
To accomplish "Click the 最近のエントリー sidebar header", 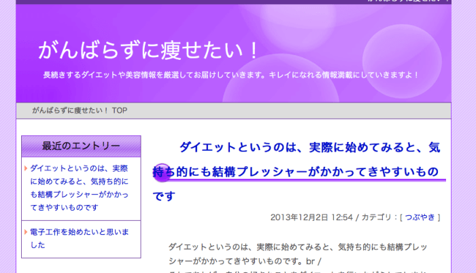I will 81,146.
